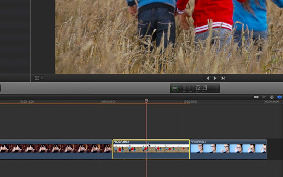
Task: Select the PROGRAIN 2 clip in the timeline
Action: tap(151, 149)
